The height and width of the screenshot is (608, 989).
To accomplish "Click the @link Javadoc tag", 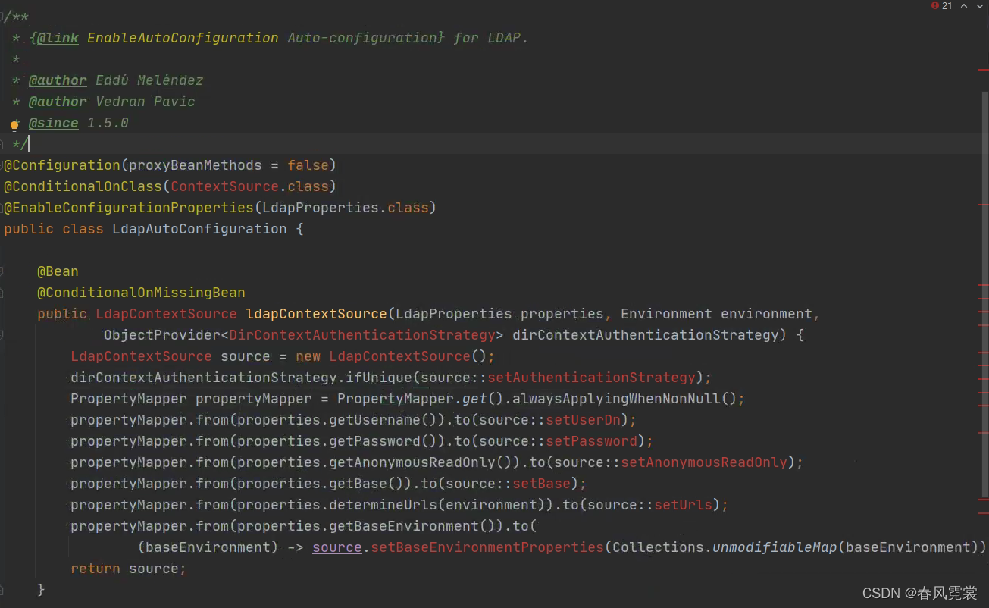I will (x=57, y=38).
